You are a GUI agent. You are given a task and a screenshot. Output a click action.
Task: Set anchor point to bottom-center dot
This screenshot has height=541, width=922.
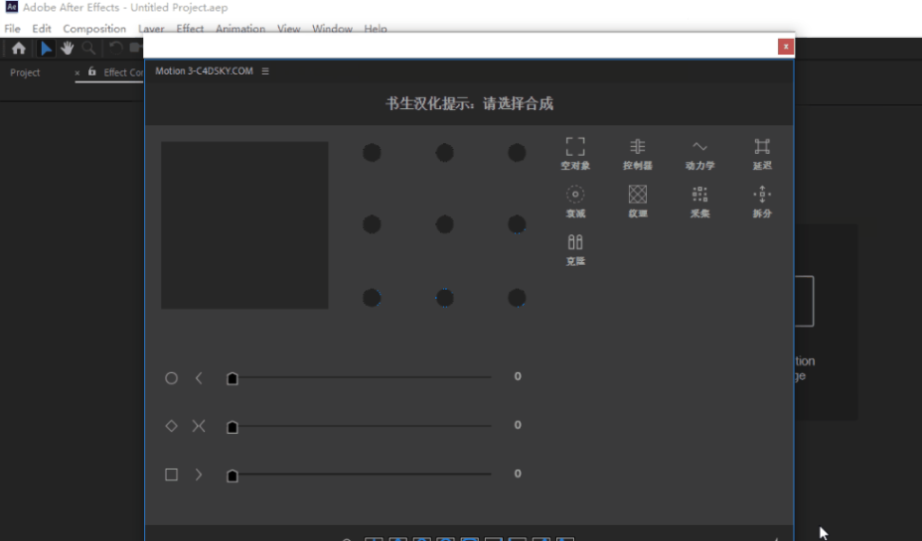444,298
